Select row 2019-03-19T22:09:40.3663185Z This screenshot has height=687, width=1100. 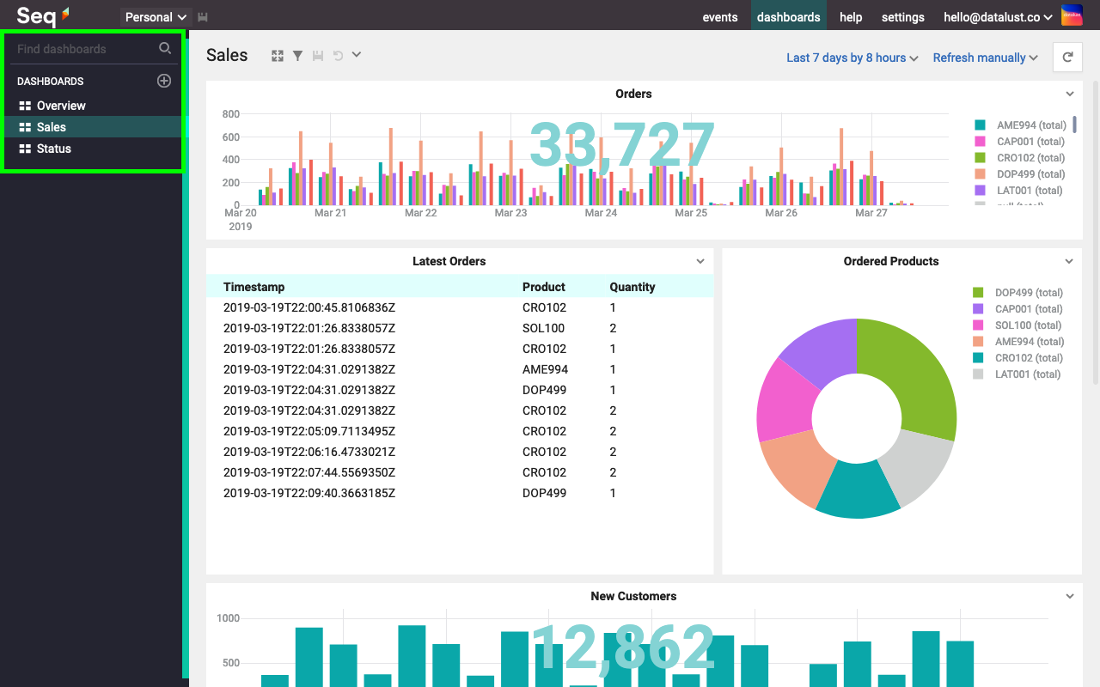click(460, 493)
